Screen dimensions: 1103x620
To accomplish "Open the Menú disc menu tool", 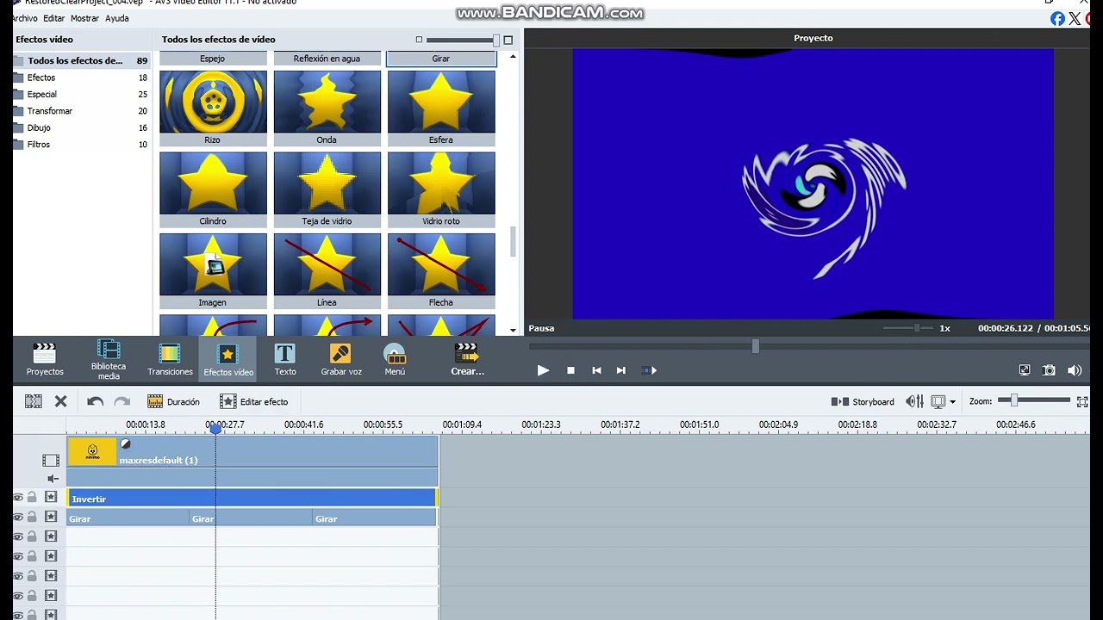I will pos(395,359).
